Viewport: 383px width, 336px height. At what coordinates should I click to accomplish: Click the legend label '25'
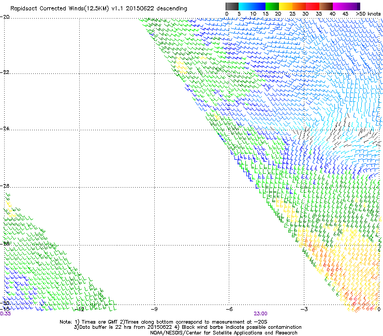point(292,14)
